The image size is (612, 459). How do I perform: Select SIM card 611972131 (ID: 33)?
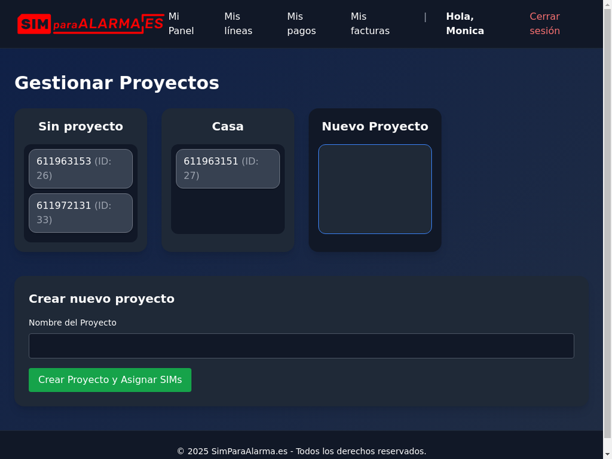[81, 213]
